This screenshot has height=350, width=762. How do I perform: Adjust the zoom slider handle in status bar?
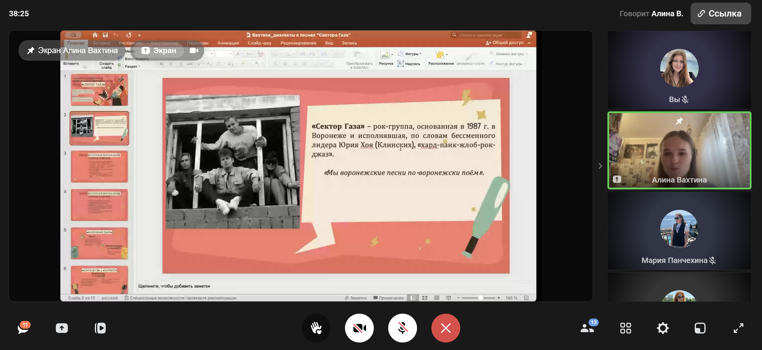(480, 298)
